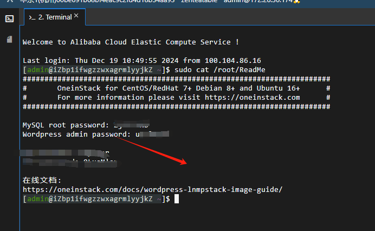
Task: Click the app icon at title bar left
Action: [x=10, y=1]
